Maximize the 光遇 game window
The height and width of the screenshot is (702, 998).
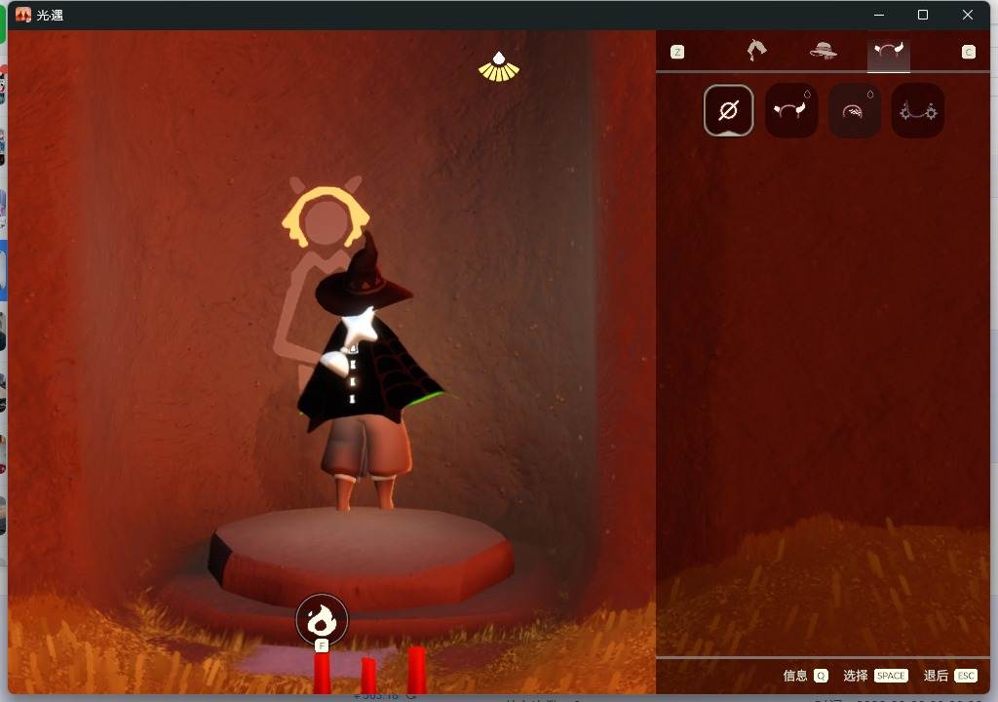pyautogui.click(x=923, y=15)
